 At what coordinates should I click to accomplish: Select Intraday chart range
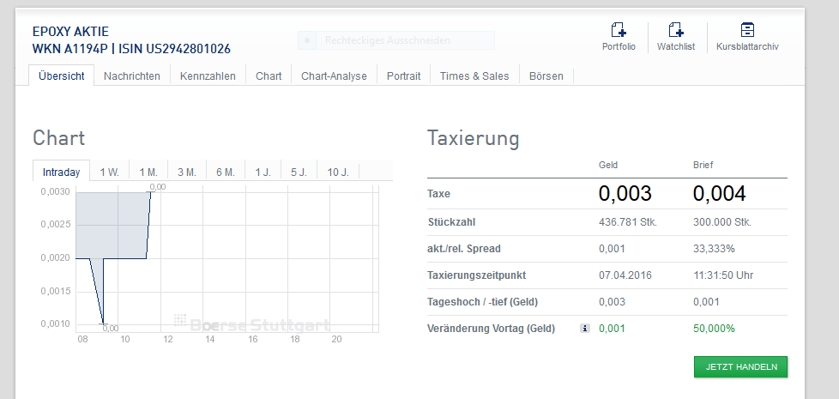tap(62, 172)
